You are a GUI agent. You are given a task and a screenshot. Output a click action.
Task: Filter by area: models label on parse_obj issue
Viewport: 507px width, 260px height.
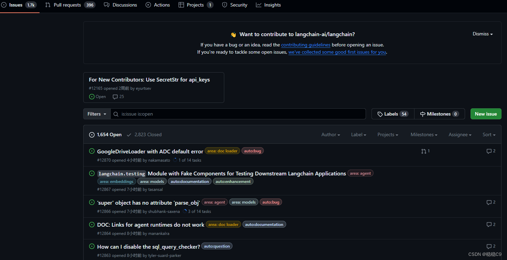point(244,202)
